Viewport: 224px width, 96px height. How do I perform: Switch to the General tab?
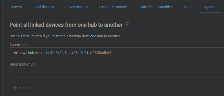point(16,7)
